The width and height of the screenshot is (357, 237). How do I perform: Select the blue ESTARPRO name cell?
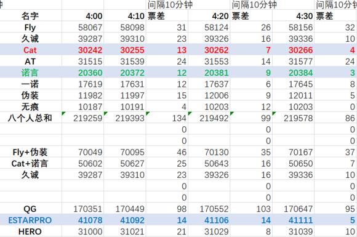coord(30,220)
